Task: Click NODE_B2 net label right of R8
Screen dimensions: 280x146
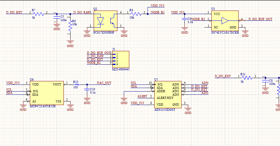Action: (x=157, y=12)
